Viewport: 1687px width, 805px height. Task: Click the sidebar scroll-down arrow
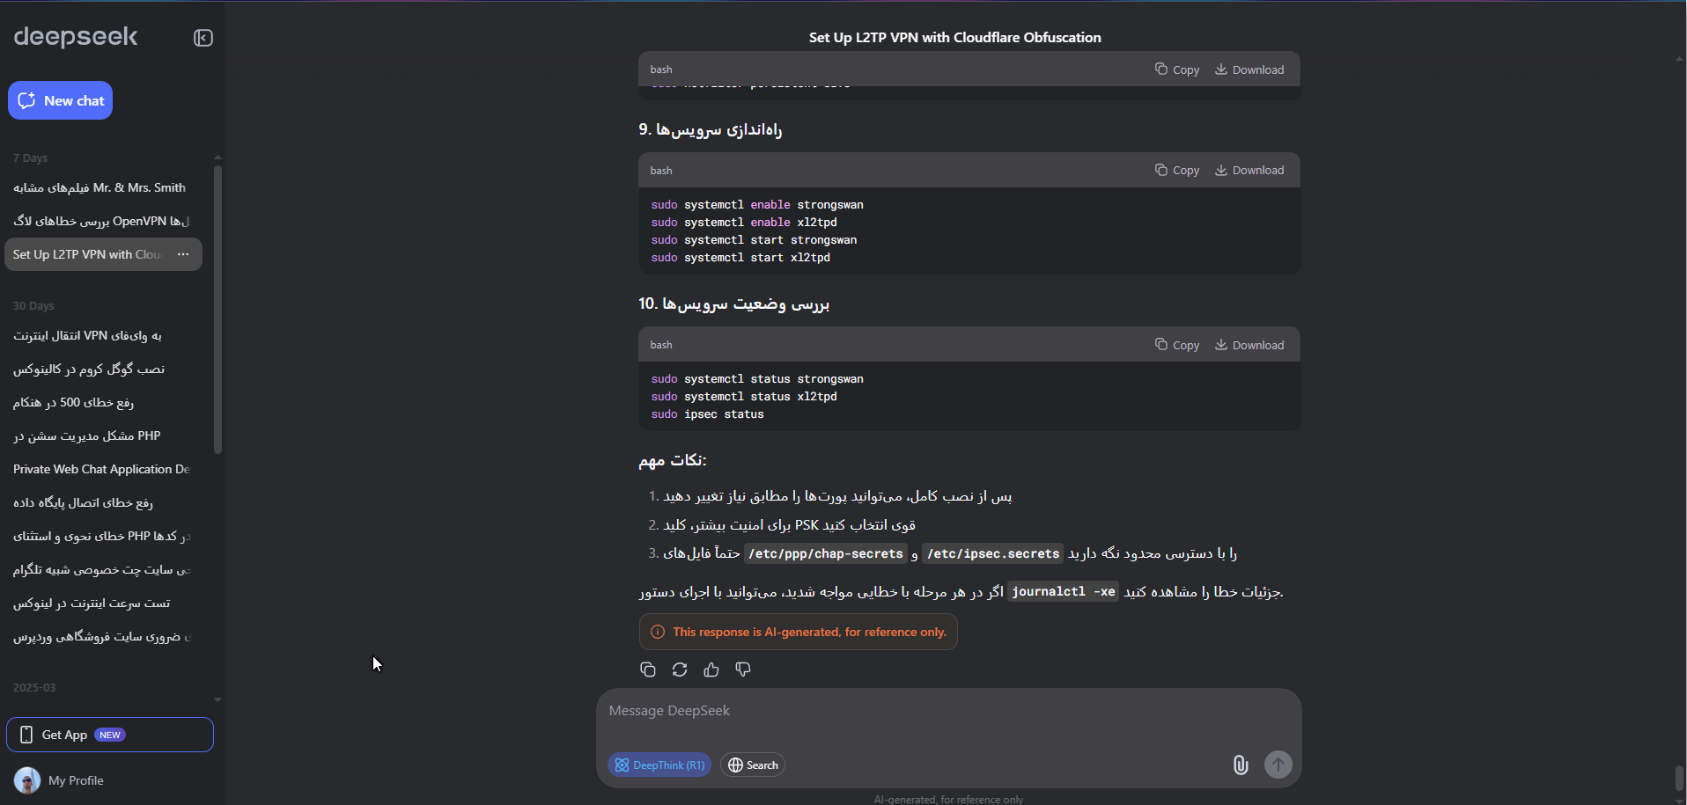217,700
